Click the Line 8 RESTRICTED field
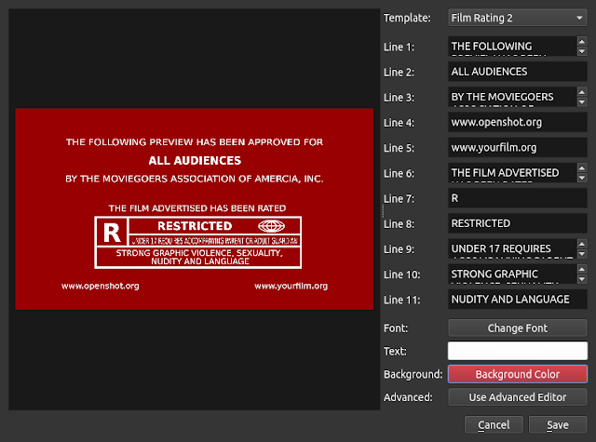The height and width of the screenshot is (442, 596). (518, 223)
